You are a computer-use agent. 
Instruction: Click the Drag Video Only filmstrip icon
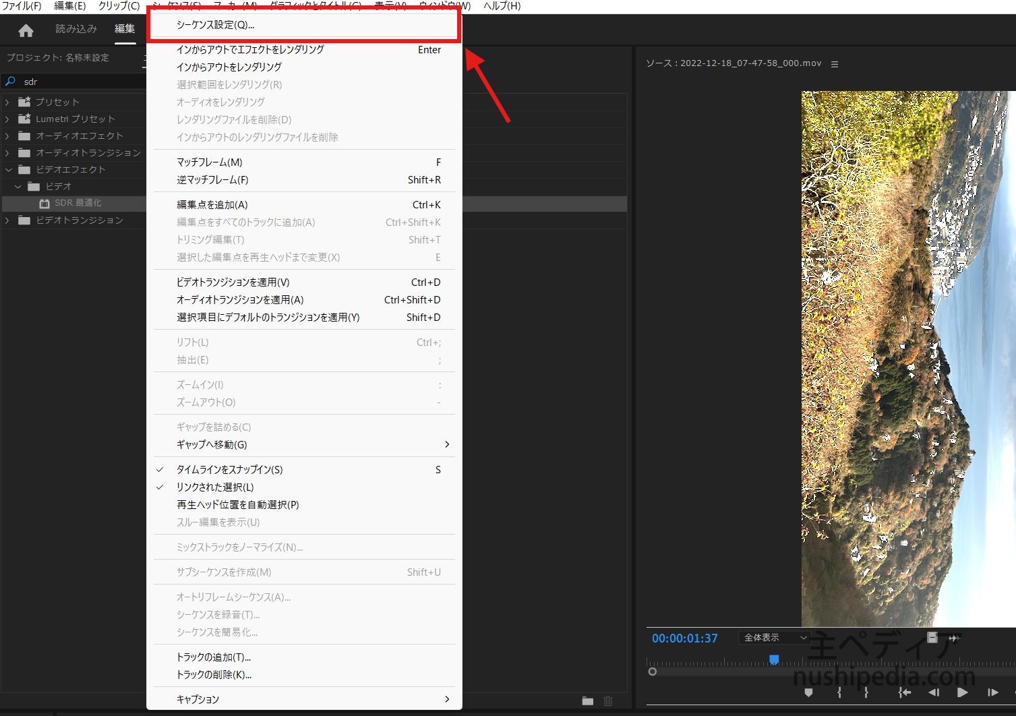[932, 638]
